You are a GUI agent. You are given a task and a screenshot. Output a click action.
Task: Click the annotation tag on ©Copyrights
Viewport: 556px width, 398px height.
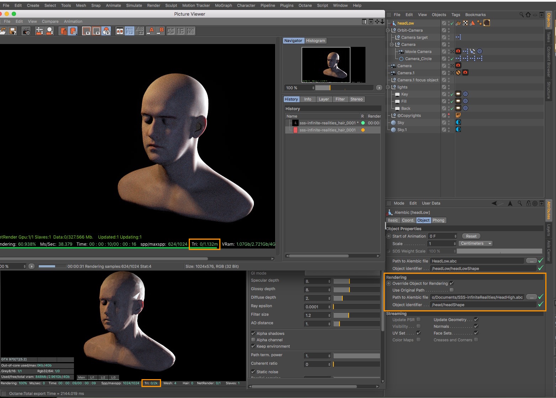pyautogui.click(x=458, y=115)
